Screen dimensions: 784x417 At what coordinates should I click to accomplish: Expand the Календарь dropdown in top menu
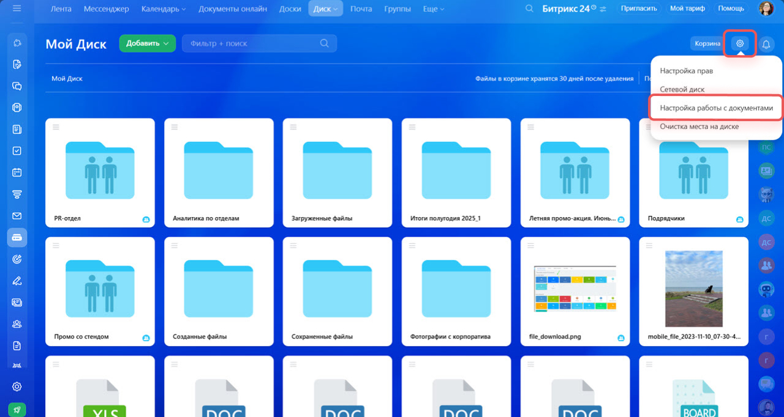[164, 9]
